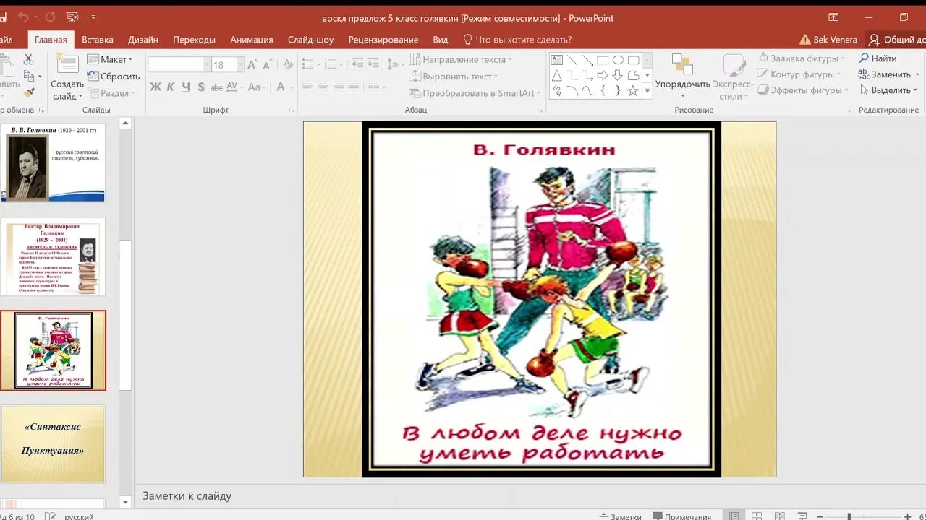Open the Раздел section dropdown
Screen dimensions: 926x520
tap(111, 93)
